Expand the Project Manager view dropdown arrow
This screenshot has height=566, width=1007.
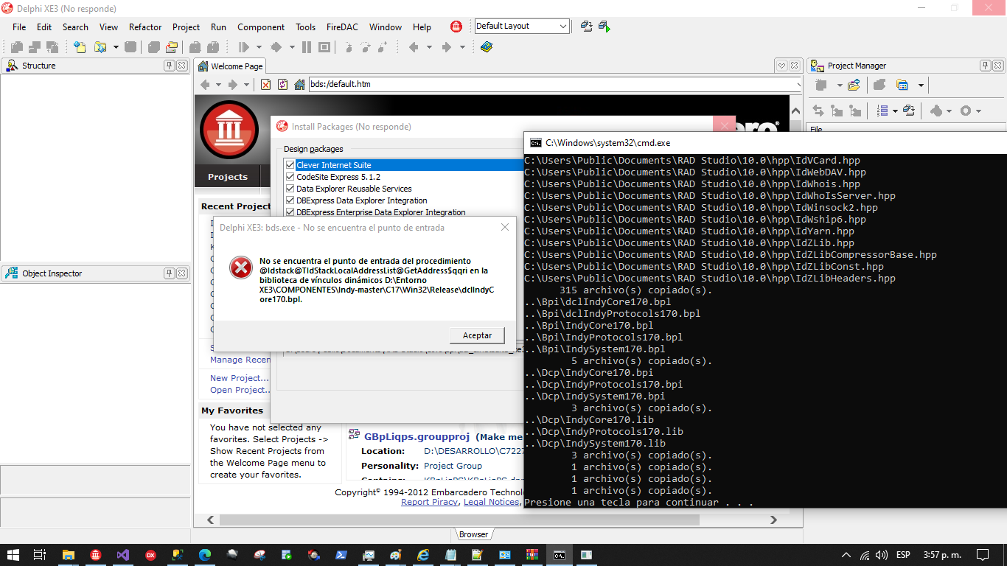(x=921, y=85)
